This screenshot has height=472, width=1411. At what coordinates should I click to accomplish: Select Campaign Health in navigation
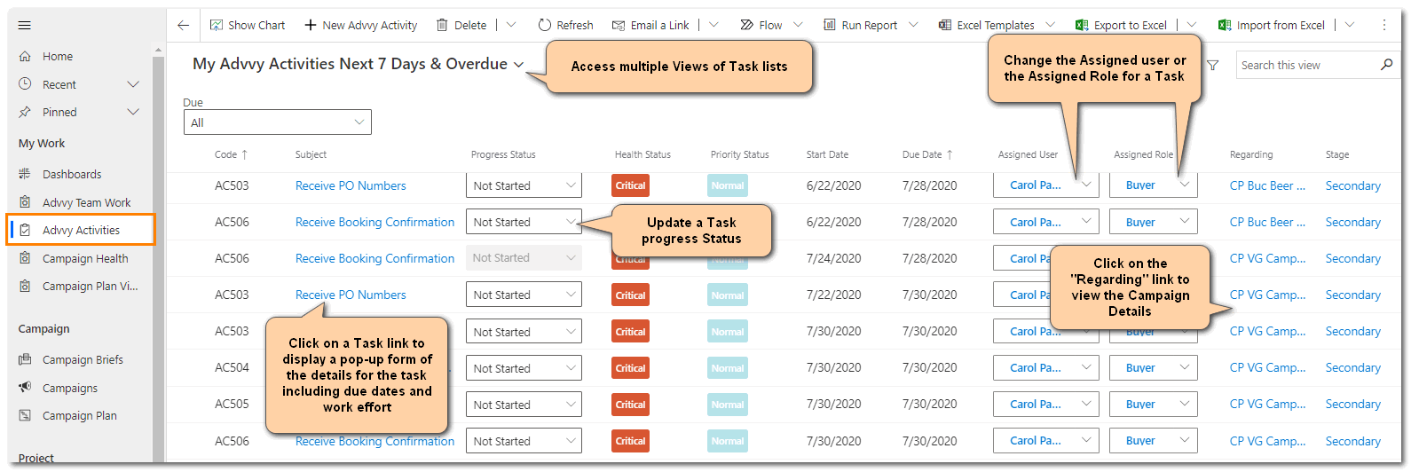[85, 259]
